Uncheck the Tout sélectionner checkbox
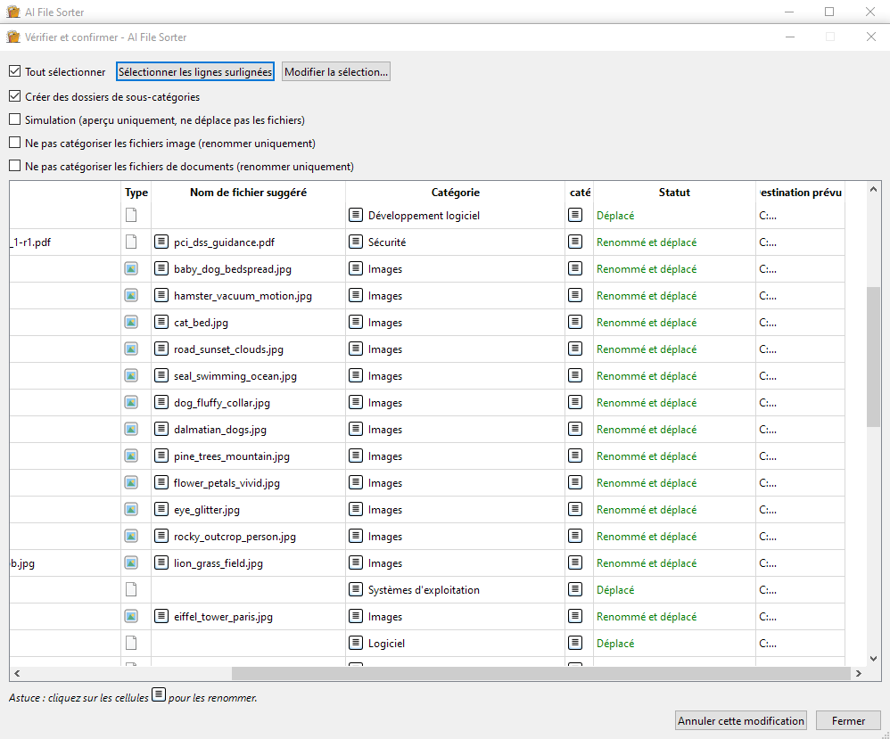The width and height of the screenshot is (890, 739). coord(14,72)
